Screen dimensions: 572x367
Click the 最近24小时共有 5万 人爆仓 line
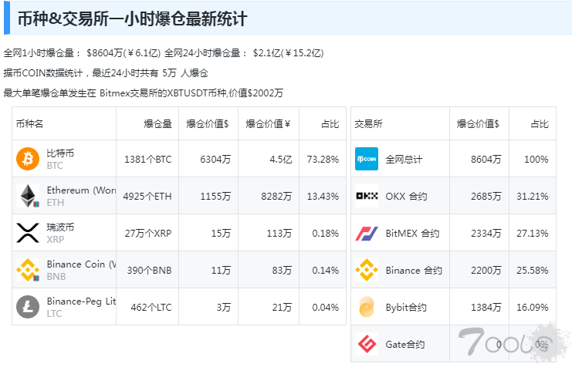(106, 73)
